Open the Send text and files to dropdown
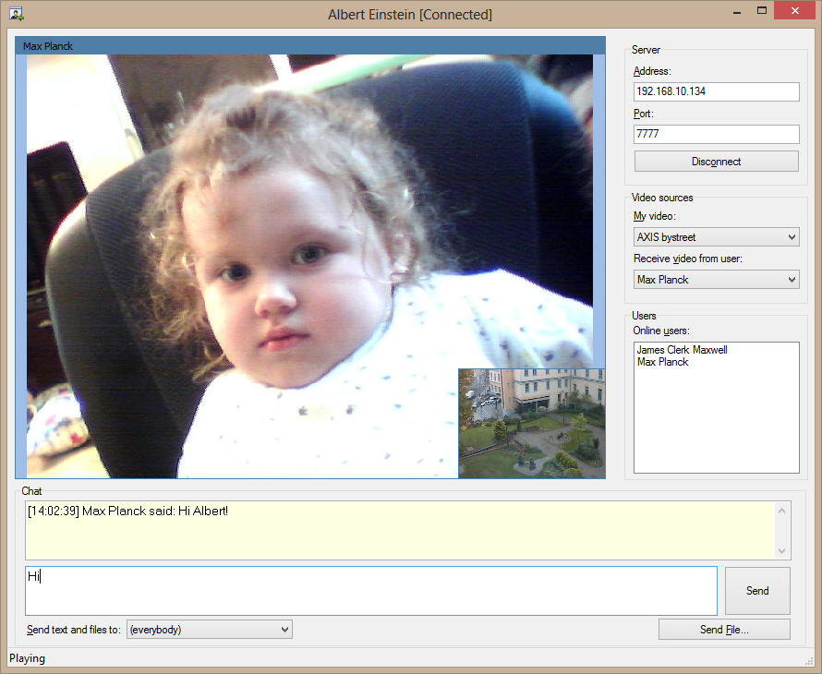This screenshot has height=674, width=822. pyautogui.click(x=209, y=630)
